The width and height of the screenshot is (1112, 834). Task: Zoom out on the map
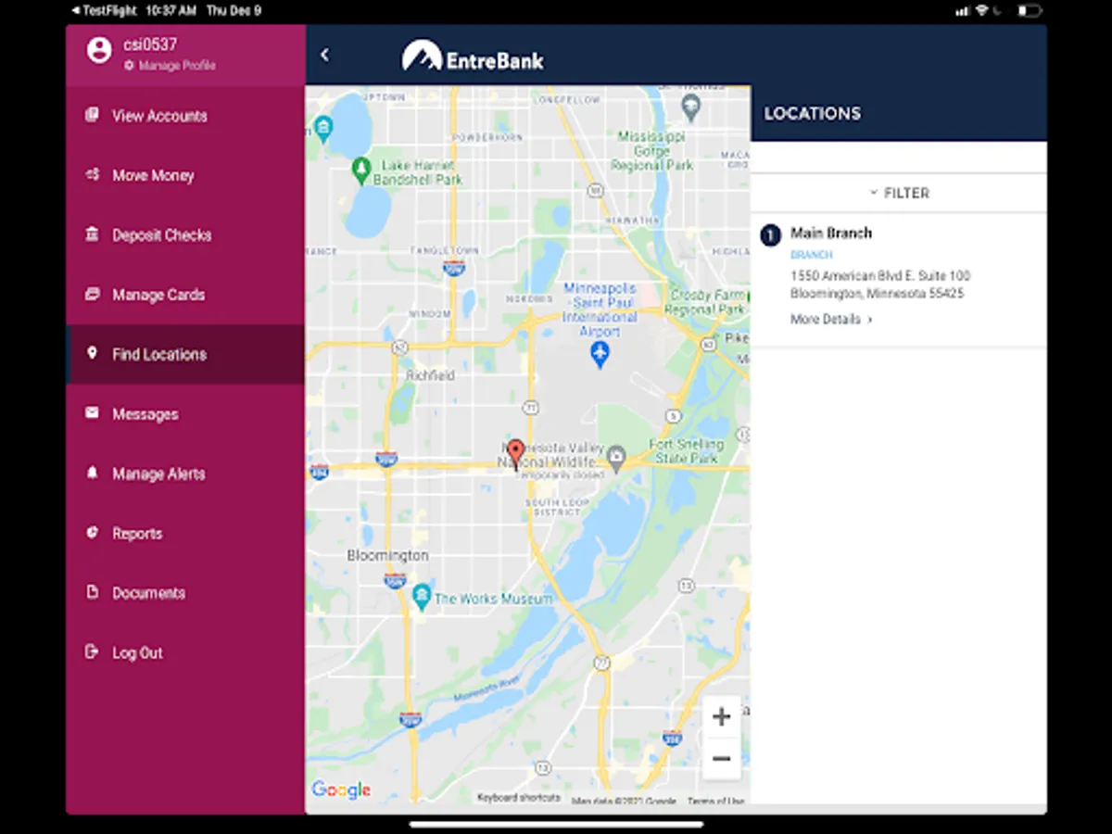click(721, 759)
